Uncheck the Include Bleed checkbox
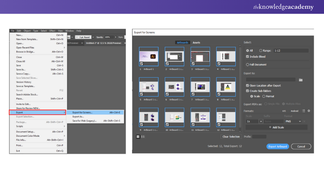 (x=247, y=57)
